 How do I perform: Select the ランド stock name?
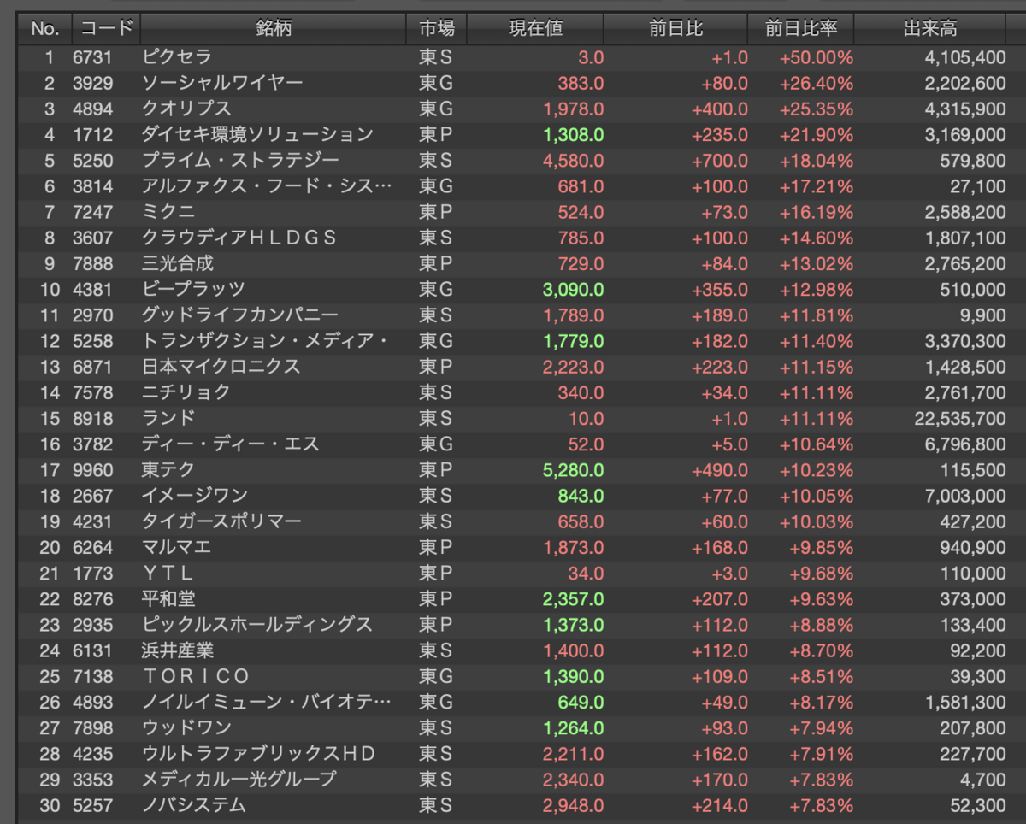pos(168,418)
